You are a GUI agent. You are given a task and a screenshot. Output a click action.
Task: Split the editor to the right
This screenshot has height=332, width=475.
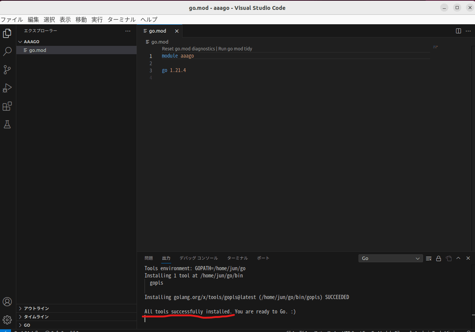point(458,31)
